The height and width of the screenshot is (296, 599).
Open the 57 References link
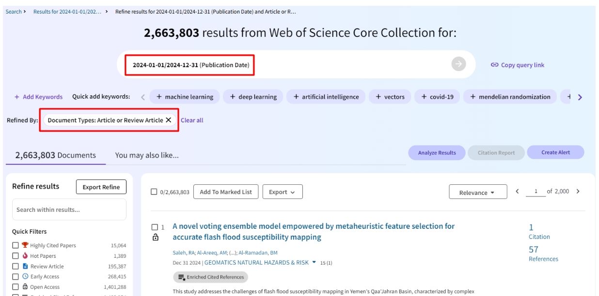[x=543, y=253]
